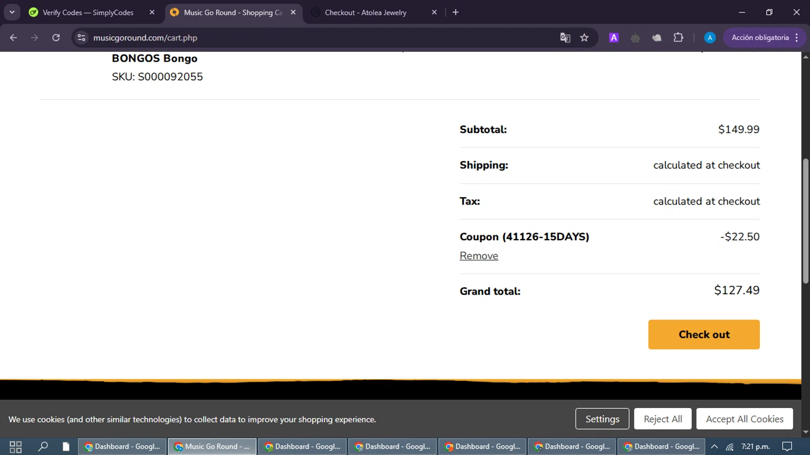Open the Wi-Fi network tray icon
The width and height of the screenshot is (810, 455).
tap(730, 447)
